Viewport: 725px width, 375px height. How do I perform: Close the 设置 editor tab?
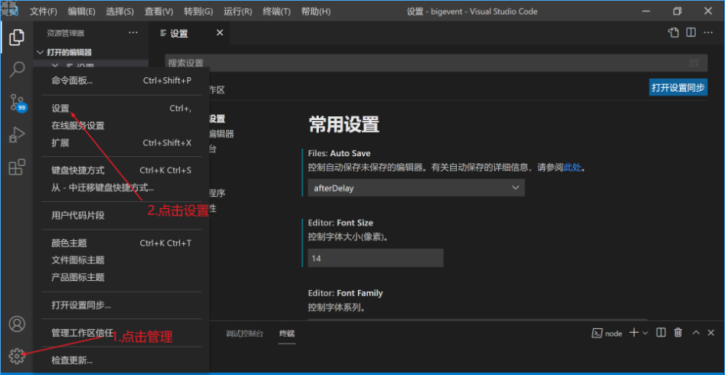click(x=220, y=33)
